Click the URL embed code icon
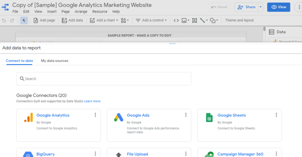 pos(176,20)
